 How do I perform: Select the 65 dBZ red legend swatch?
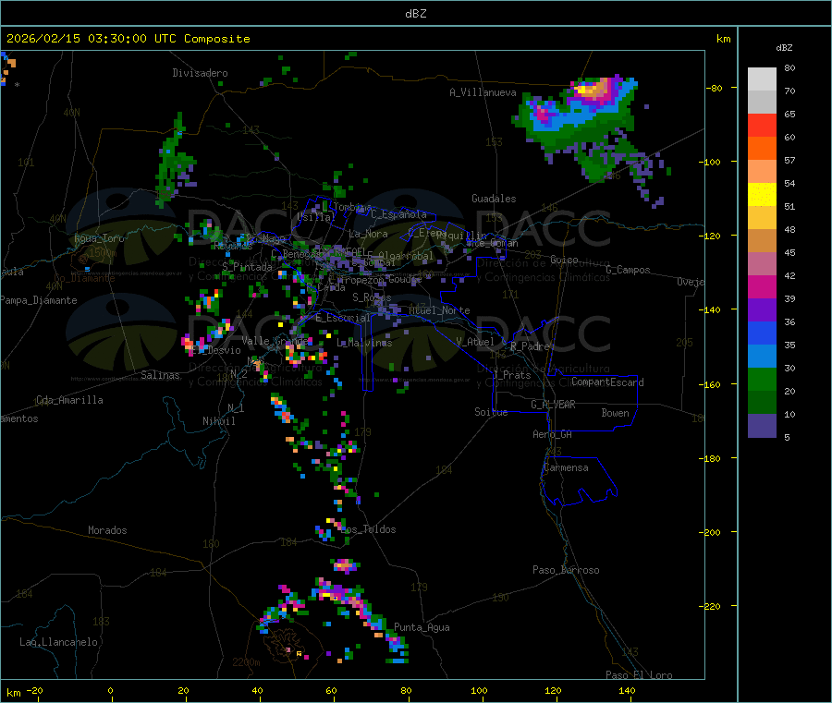pyautogui.click(x=762, y=125)
